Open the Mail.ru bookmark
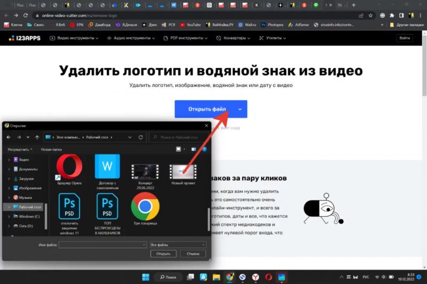The image size is (427, 284). point(247,25)
